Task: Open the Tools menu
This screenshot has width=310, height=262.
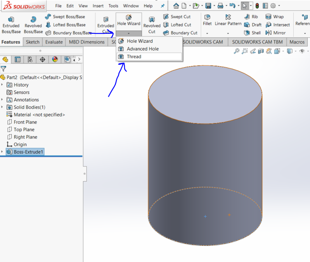Action: coord(113,6)
